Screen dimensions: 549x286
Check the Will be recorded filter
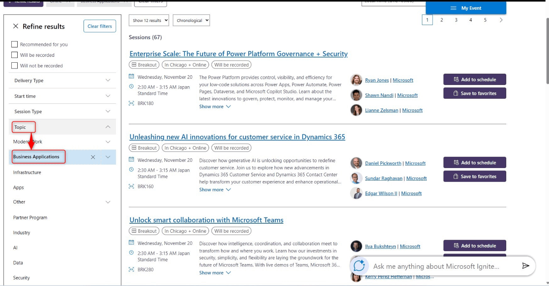[x=15, y=55]
